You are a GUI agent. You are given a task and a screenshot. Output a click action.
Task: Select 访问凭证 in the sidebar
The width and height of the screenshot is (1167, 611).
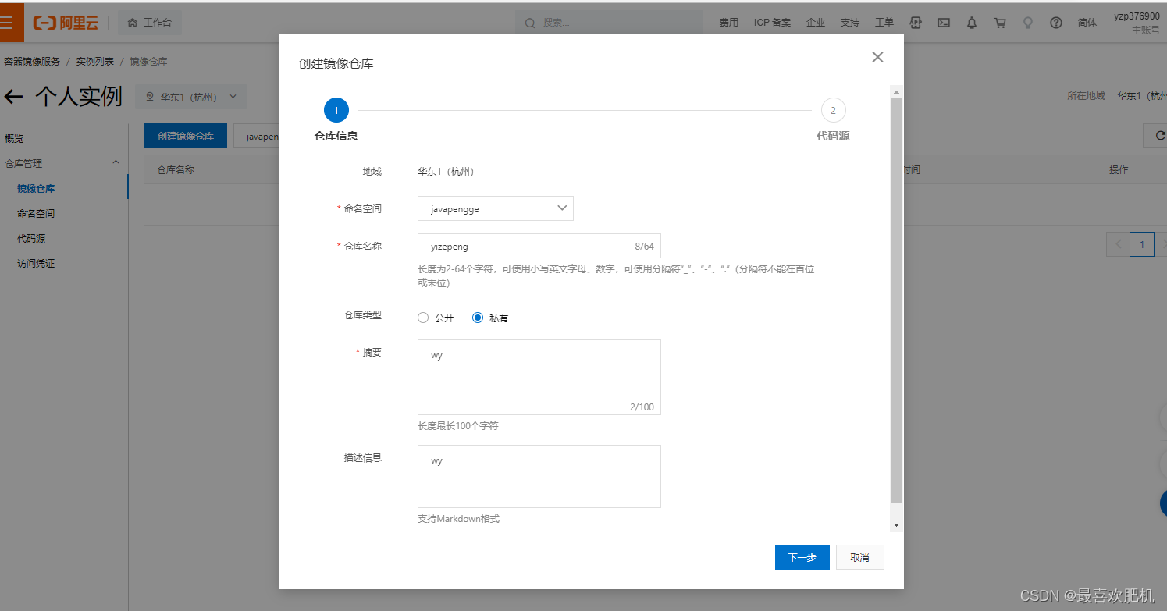point(36,263)
